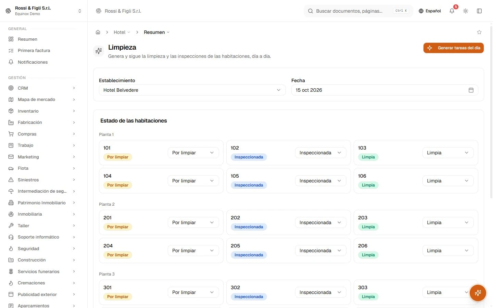
Task: Open the Resumen breadcrumb dropdown
Action: click(156, 32)
